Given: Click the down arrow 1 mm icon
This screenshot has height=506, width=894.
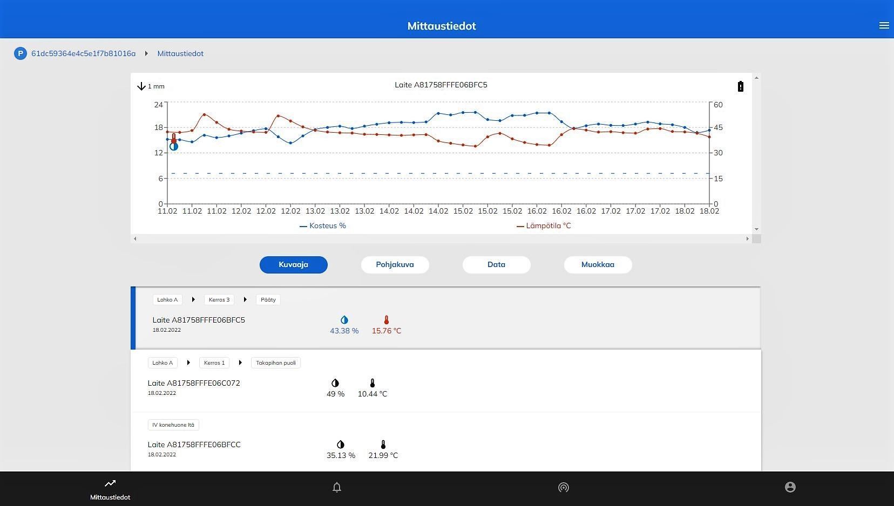Looking at the screenshot, I should click(x=141, y=86).
